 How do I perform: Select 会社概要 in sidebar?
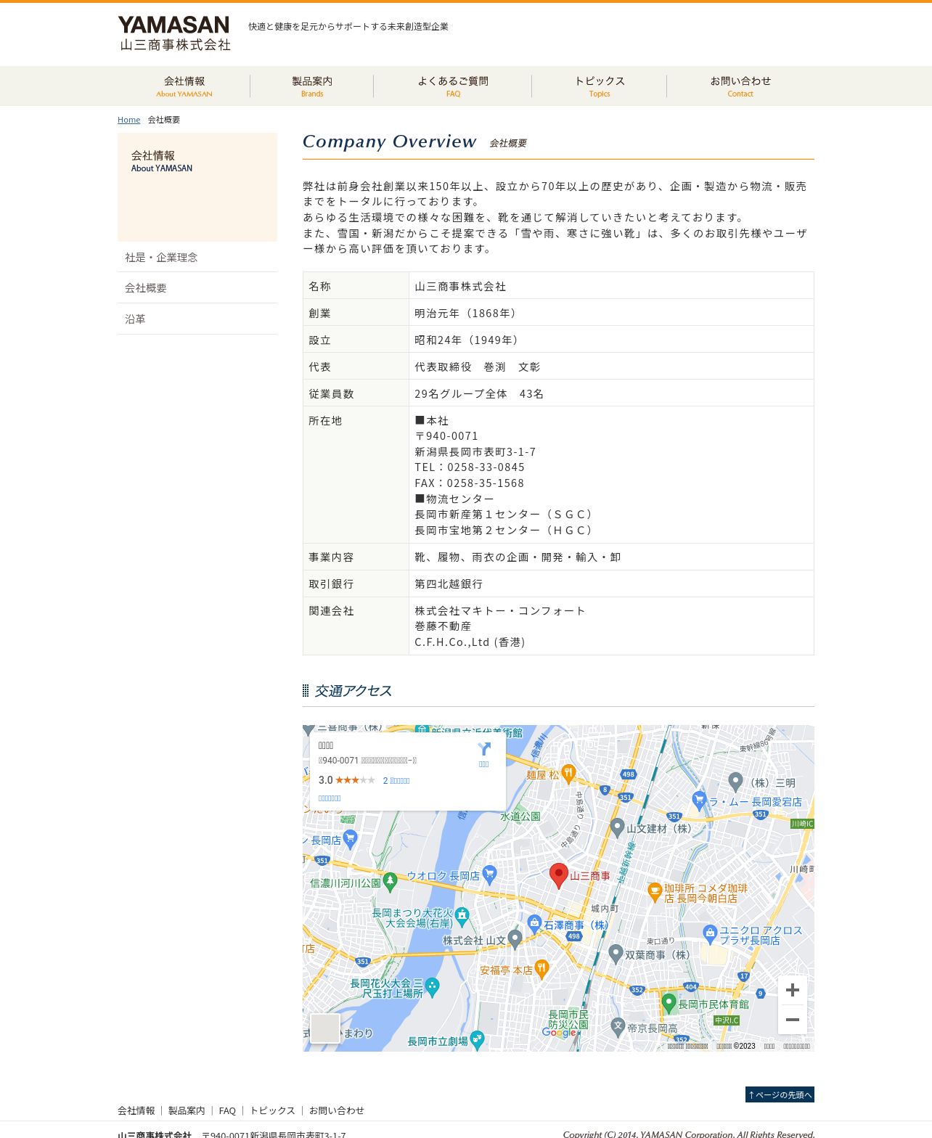[x=197, y=287]
